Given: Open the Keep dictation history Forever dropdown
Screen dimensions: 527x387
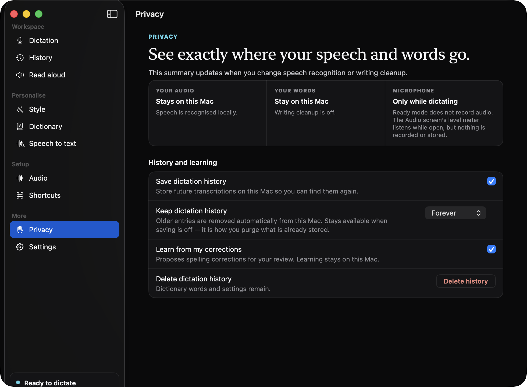Looking at the screenshot, I should [455, 213].
